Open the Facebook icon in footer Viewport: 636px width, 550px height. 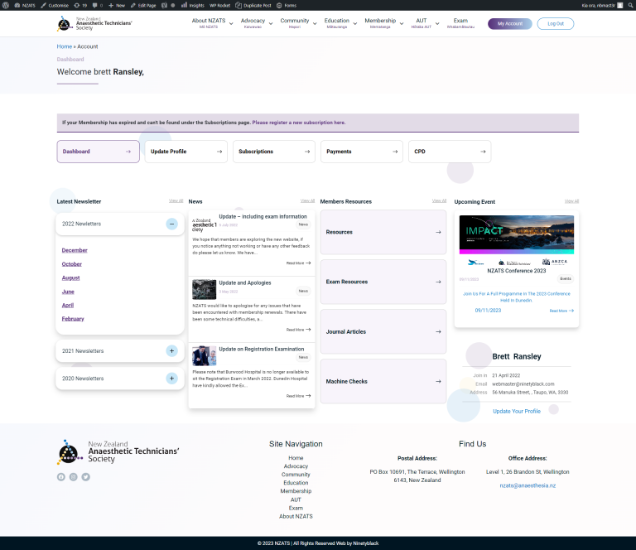pos(60,477)
